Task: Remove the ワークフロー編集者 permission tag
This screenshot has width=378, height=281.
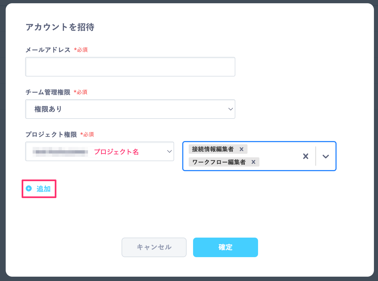Action: tap(253, 162)
